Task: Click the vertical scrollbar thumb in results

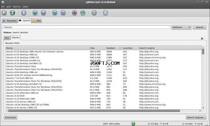Action: (203, 52)
